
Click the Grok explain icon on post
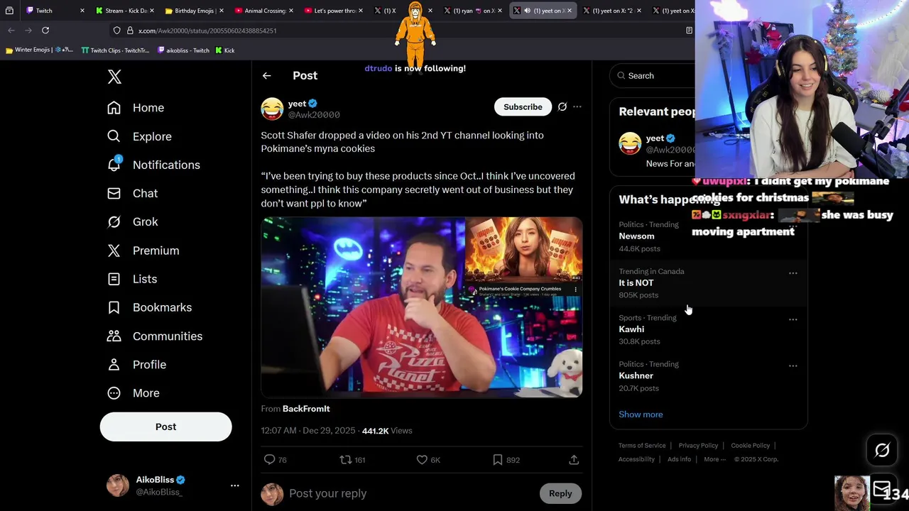tap(562, 106)
